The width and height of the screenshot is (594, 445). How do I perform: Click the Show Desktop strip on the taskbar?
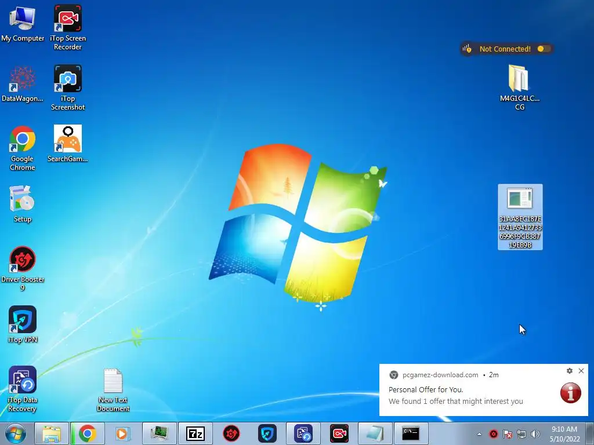(590, 433)
